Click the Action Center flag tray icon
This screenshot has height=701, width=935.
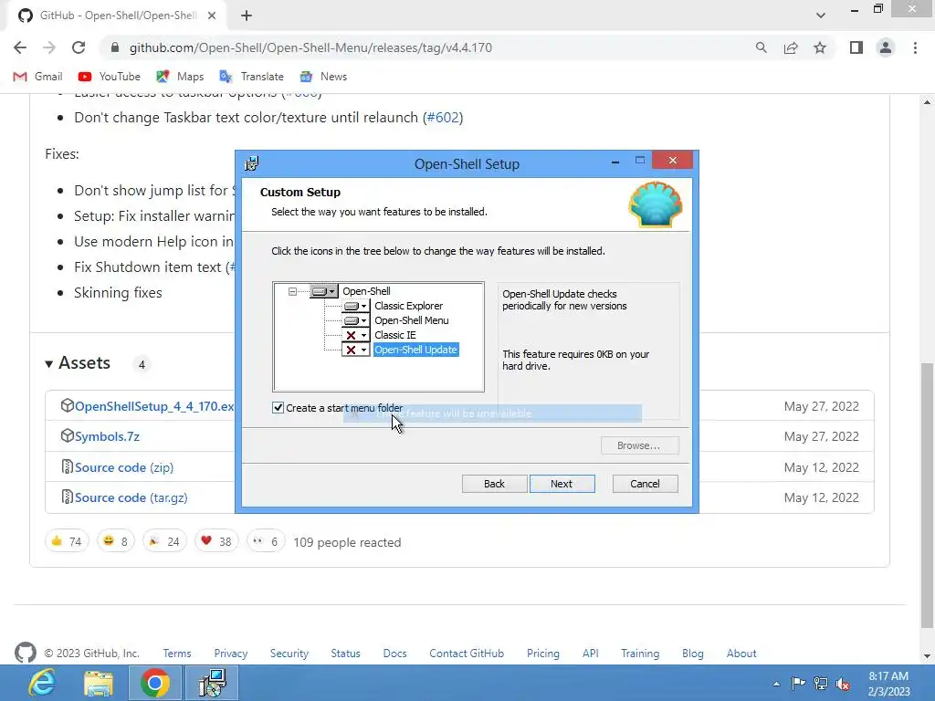coord(798,683)
